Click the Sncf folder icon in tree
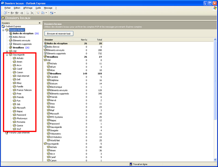Image resolution: width=218 pixels, height=167 pixels. [14, 129]
